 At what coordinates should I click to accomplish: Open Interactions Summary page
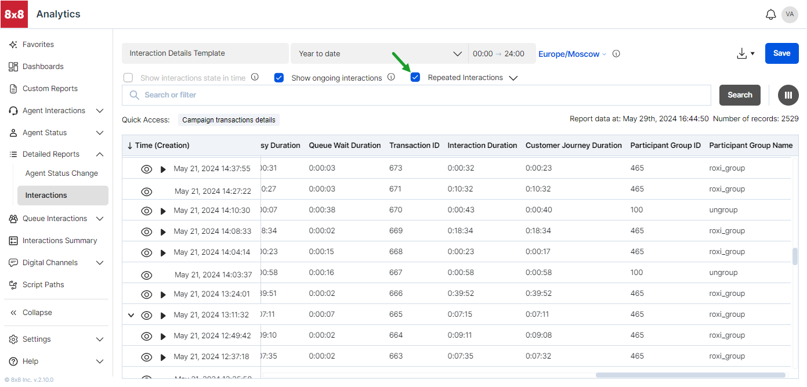60,241
